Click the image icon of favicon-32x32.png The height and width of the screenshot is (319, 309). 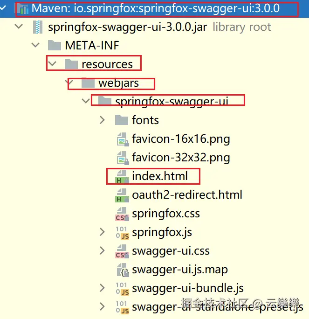pyautogui.click(x=123, y=158)
